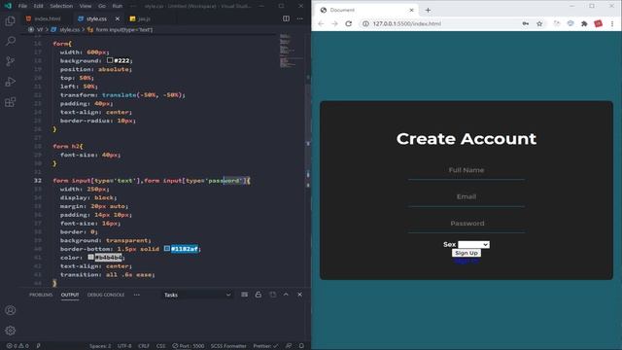Open panel's more views ellipsis
The width and height of the screenshot is (622, 350).
pos(137,295)
